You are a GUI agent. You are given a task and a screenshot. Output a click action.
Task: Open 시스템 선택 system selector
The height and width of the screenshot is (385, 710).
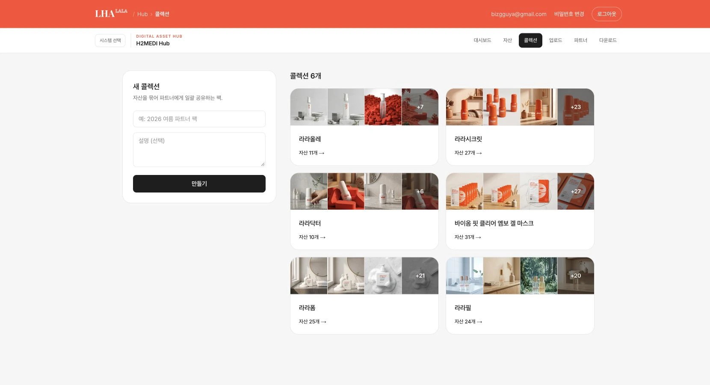click(110, 40)
